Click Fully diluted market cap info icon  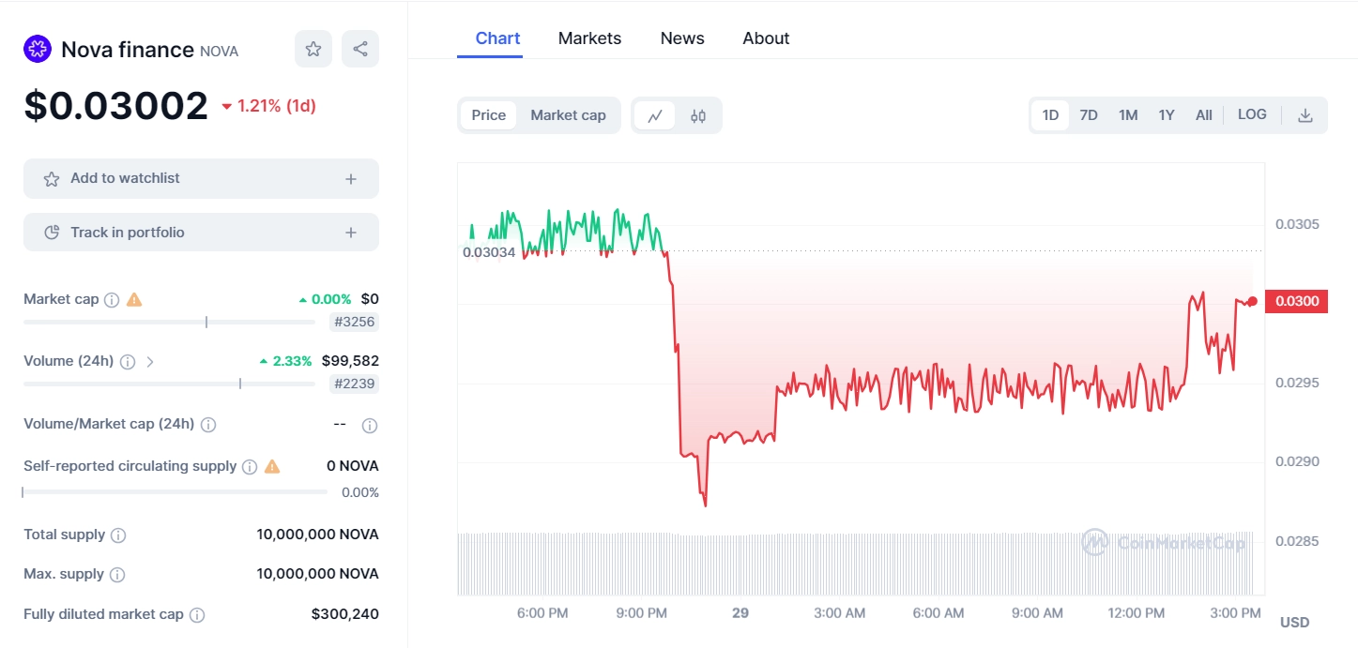point(197,615)
